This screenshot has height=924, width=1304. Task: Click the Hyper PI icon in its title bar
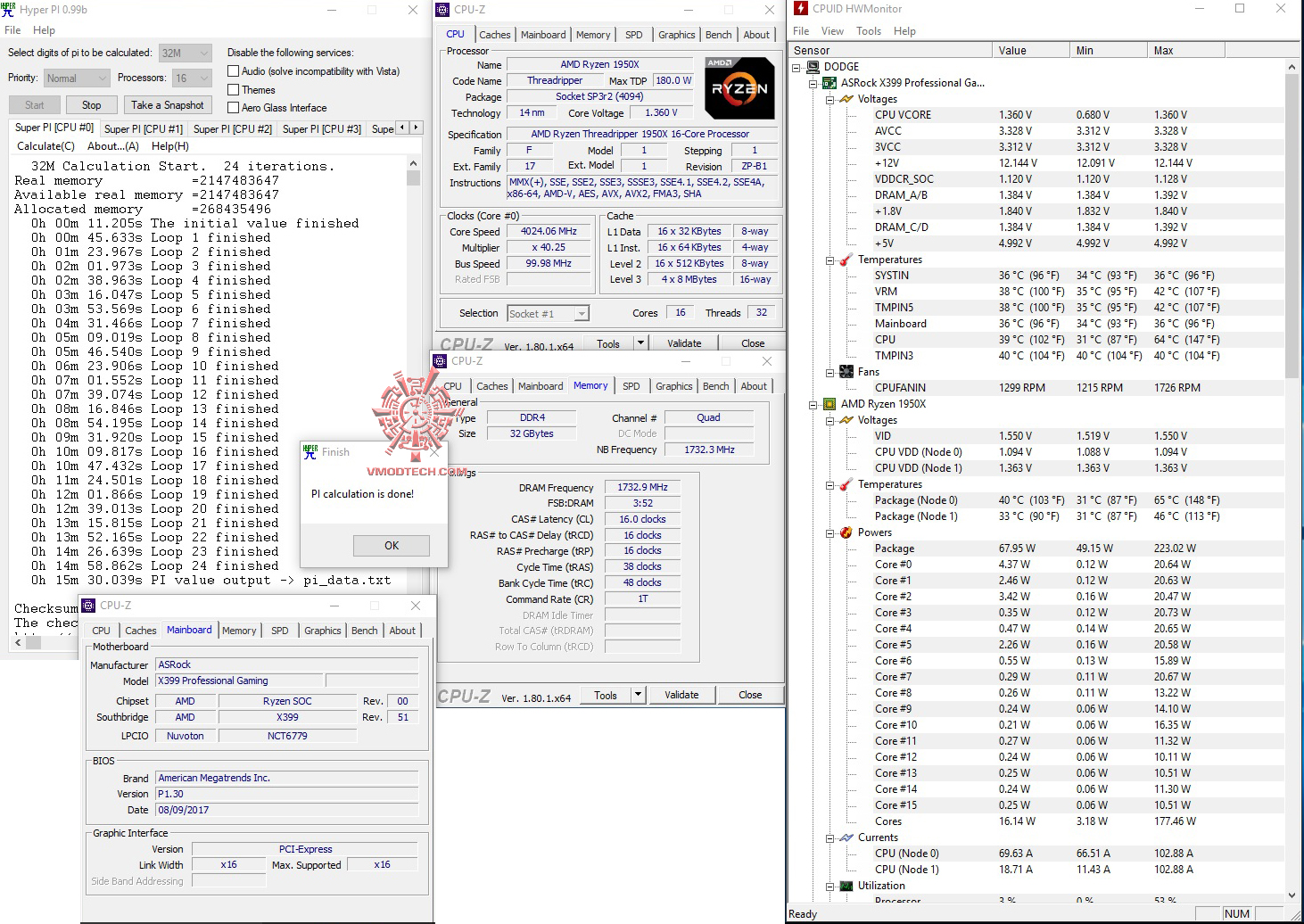pos(10,10)
